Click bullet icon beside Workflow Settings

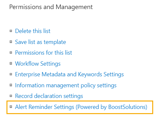[x=11, y=63]
